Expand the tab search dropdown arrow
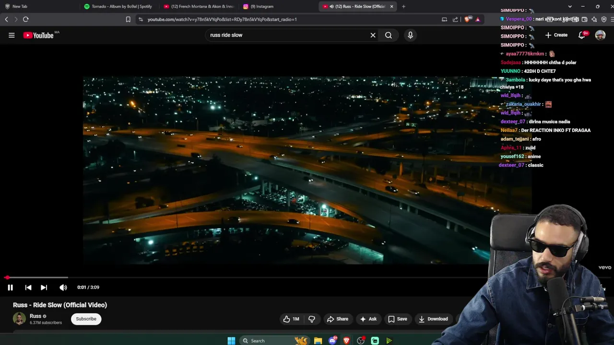614x345 pixels. point(570,7)
